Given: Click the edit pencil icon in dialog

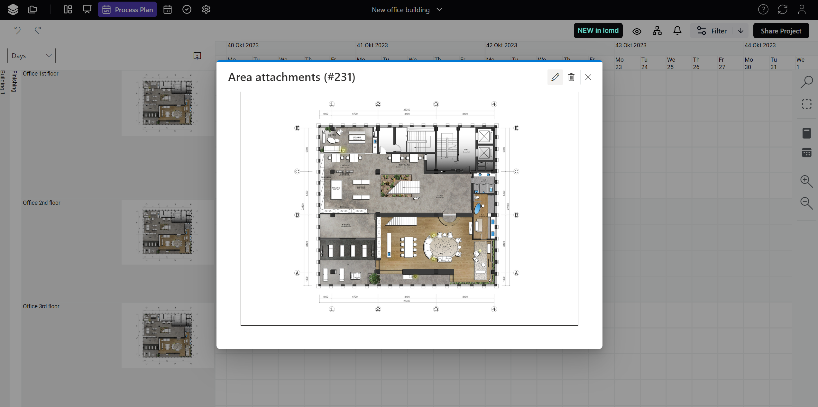Looking at the screenshot, I should click(555, 77).
